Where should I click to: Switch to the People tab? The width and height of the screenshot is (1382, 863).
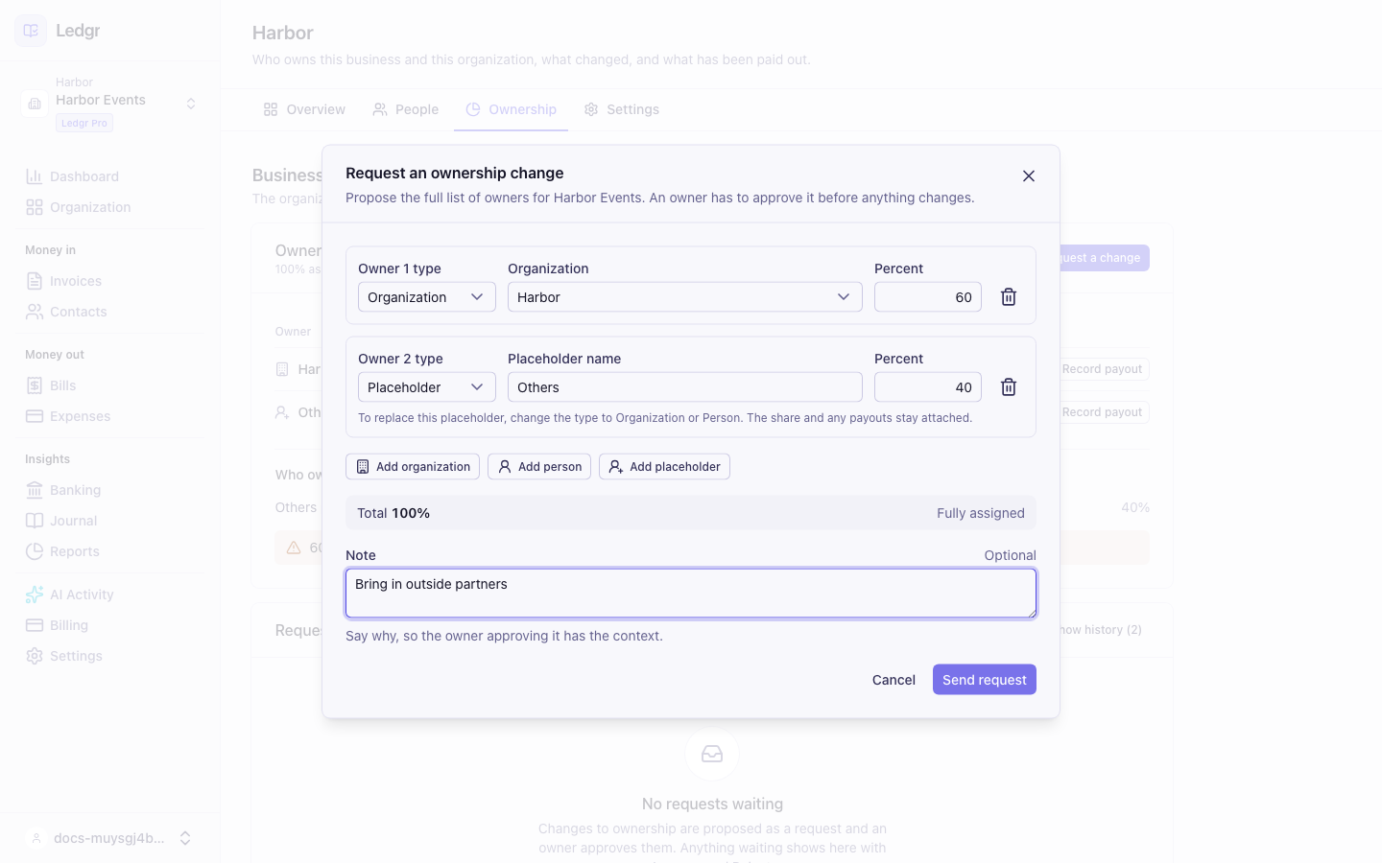406,109
